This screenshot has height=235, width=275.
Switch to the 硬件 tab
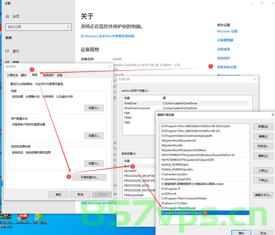pyautogui.click(x=24, y=75)
